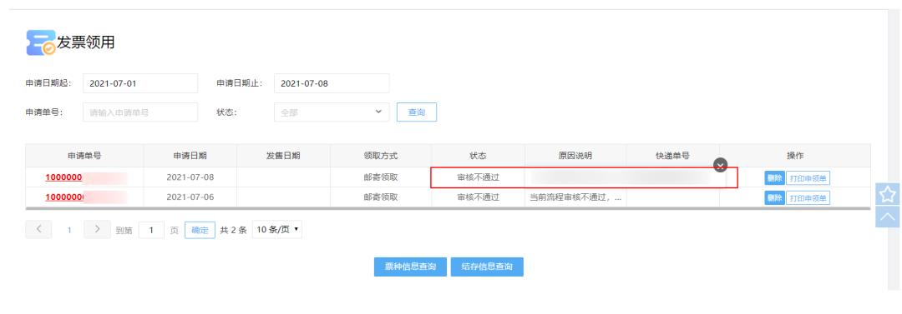Select page 1 in pagination
Viewport: 902px width, 314px height.
[x=69, y=230]
